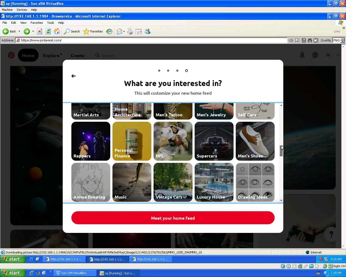Click the Home page icon
Viewport: 346px width, 277px height.
tap(57, 31)
